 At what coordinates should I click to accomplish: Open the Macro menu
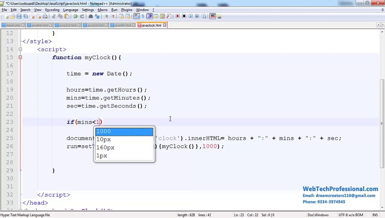(x=102, y=10)
